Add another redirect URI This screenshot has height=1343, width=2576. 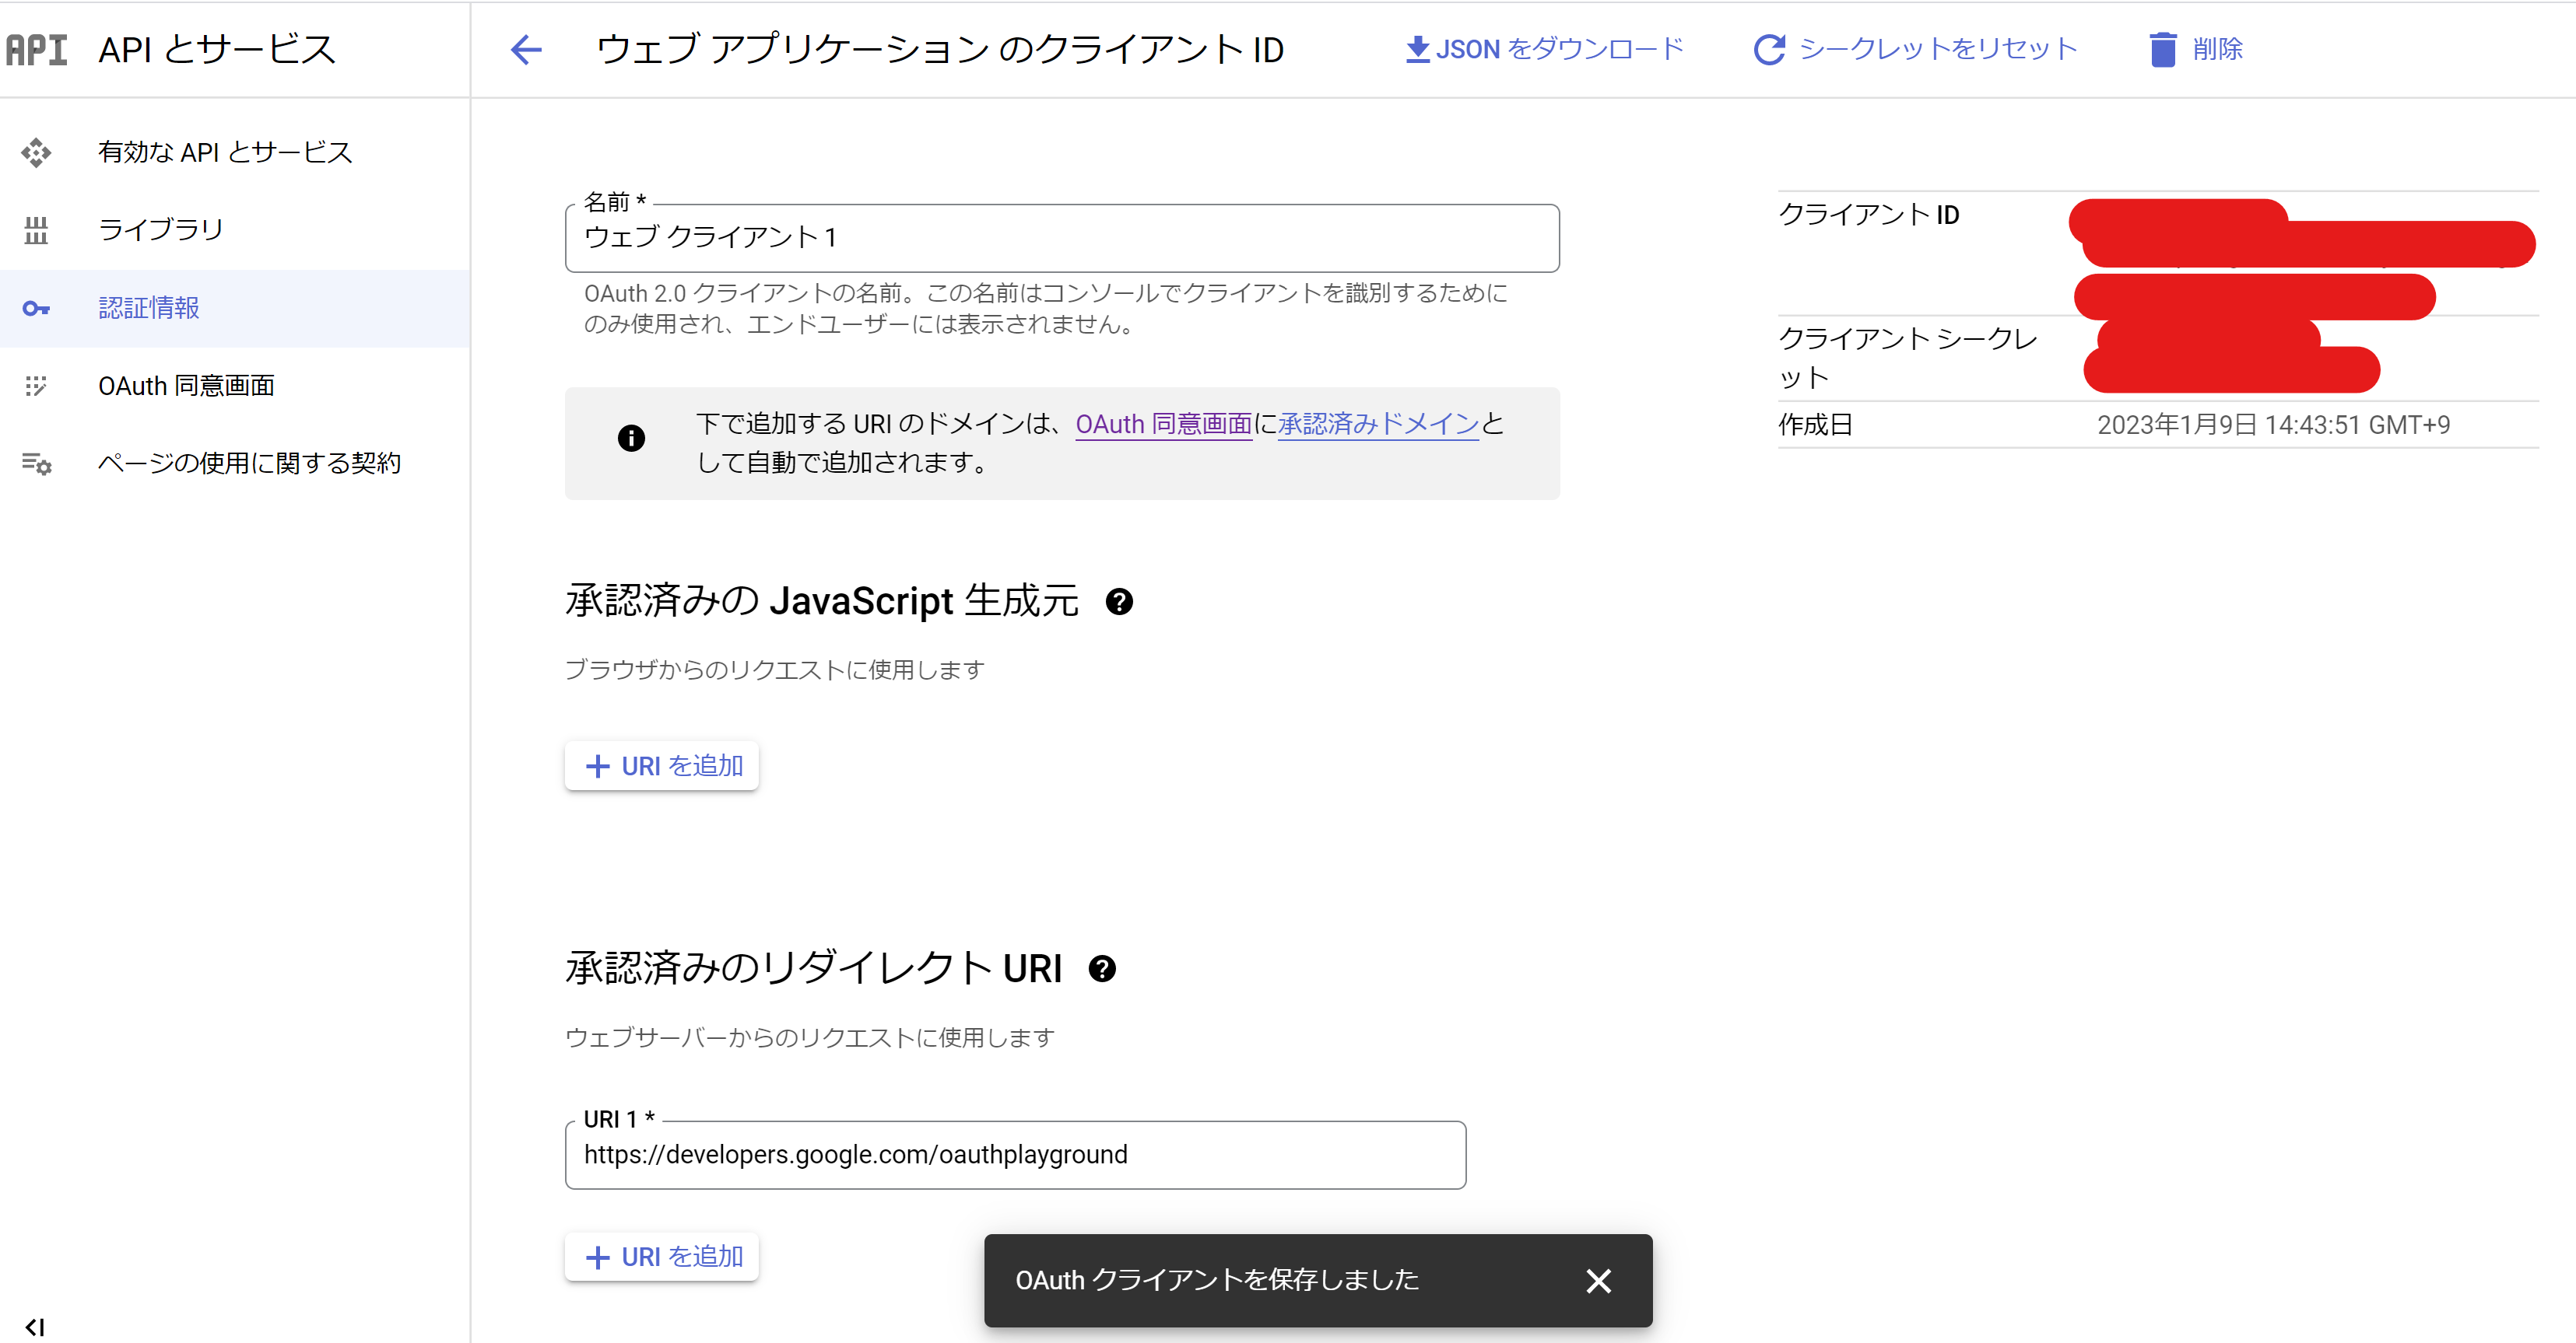point(661,1256)
